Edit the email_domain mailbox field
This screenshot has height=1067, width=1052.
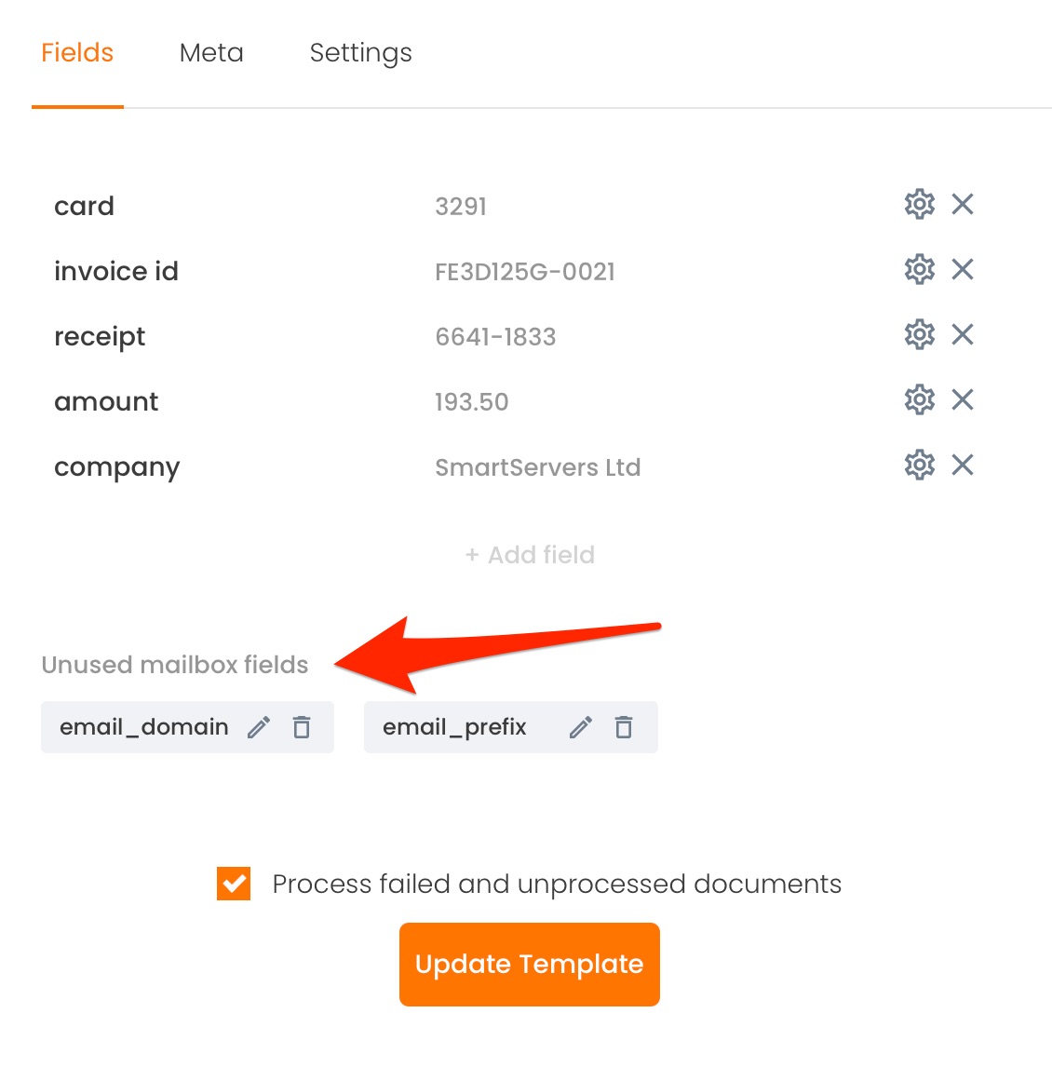258,727
